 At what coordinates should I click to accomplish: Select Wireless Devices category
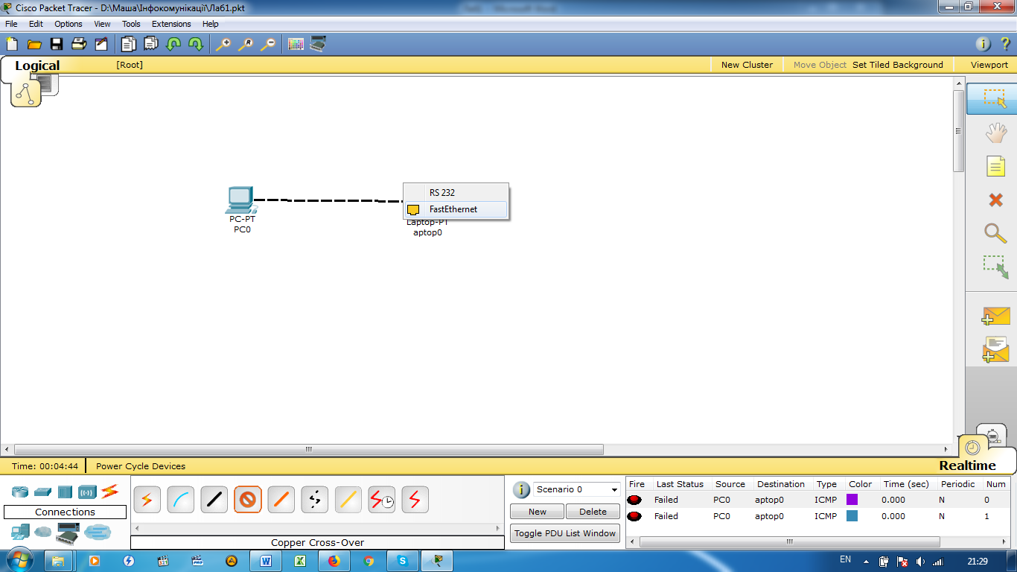pos(88,492)
